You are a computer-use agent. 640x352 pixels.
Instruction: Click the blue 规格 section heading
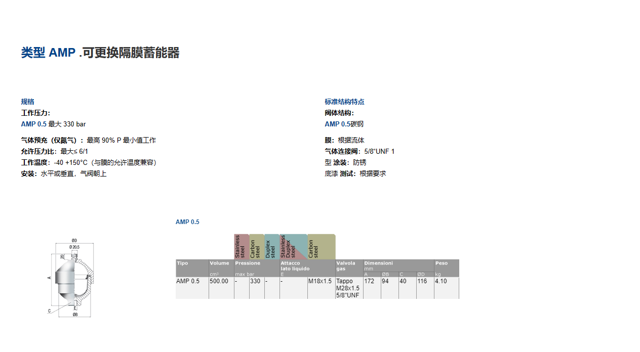click(28, 102)
